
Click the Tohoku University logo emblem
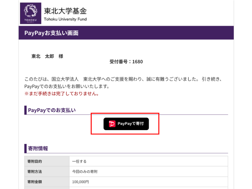tap(31, 13)
